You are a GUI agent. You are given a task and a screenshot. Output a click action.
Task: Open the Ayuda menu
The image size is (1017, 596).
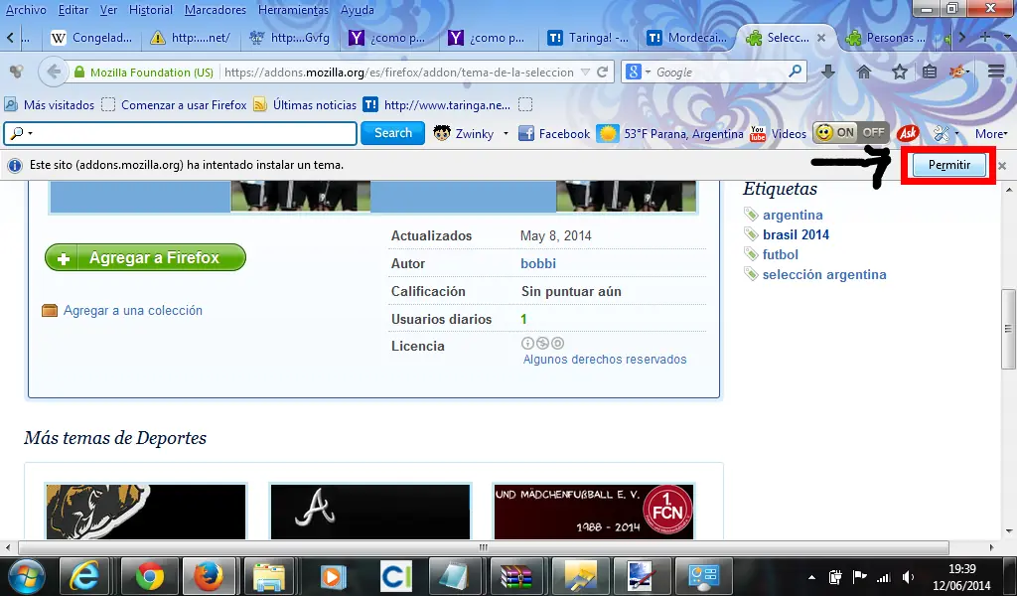(358, 10)
